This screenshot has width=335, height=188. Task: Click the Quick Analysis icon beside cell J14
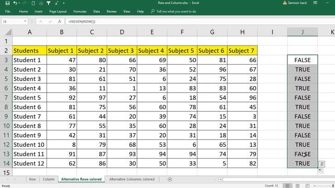[x=322, y=164]
